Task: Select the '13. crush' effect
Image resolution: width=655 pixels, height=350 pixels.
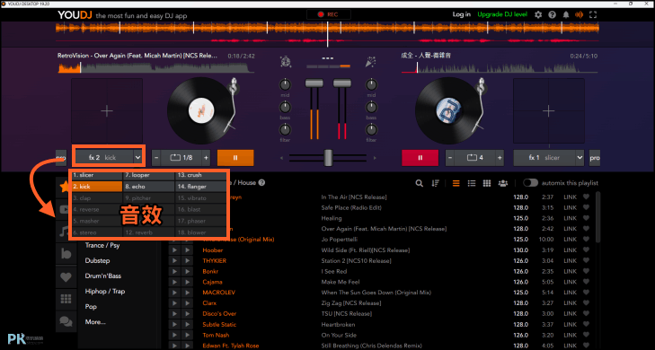Action: [201, 175]
